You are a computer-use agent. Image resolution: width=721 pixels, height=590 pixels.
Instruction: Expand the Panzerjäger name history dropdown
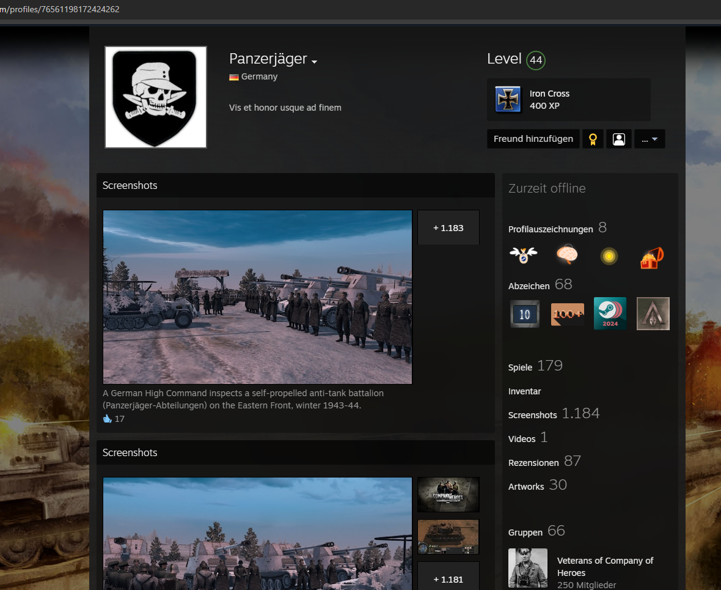pos(314,62)
